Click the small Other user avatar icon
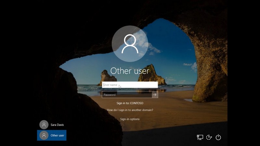This screenshot has width=260, height=146. coord(44,135)
